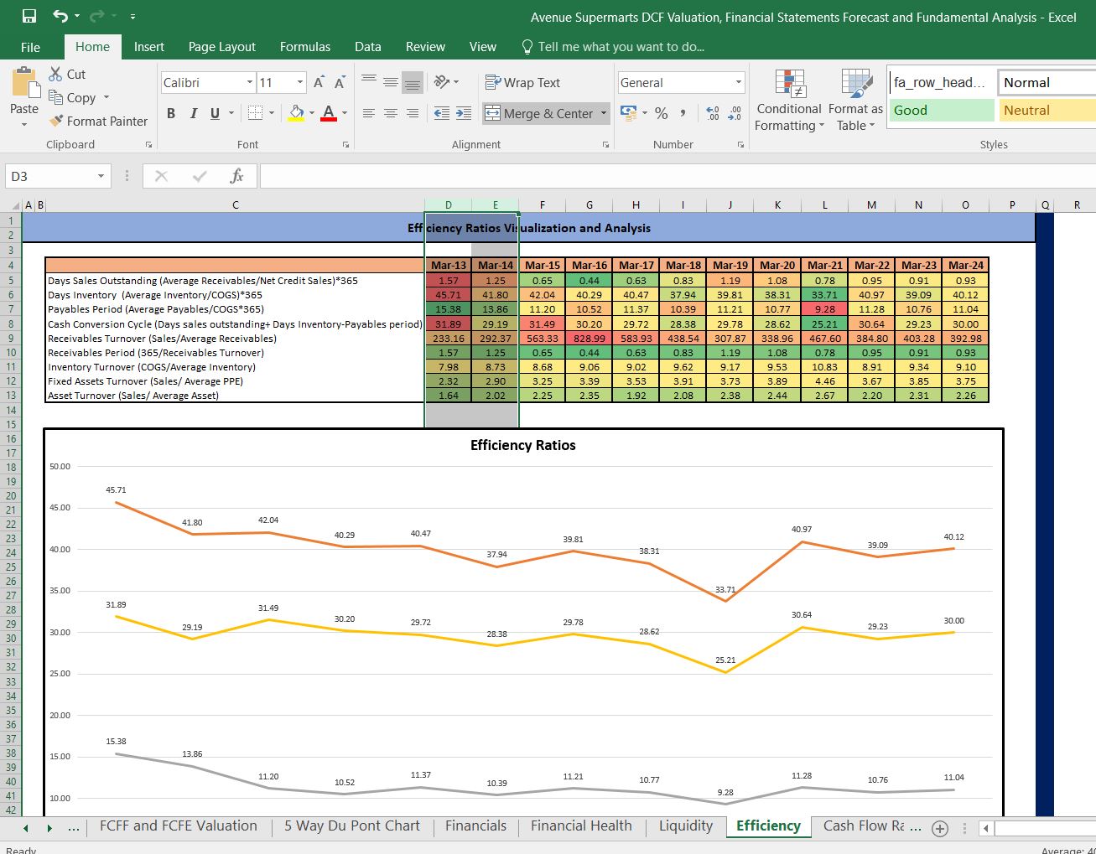The height and width of the screenshot is (854, 1096).
Task: Activate the Format Painter brush
Action: coord(56,121)
